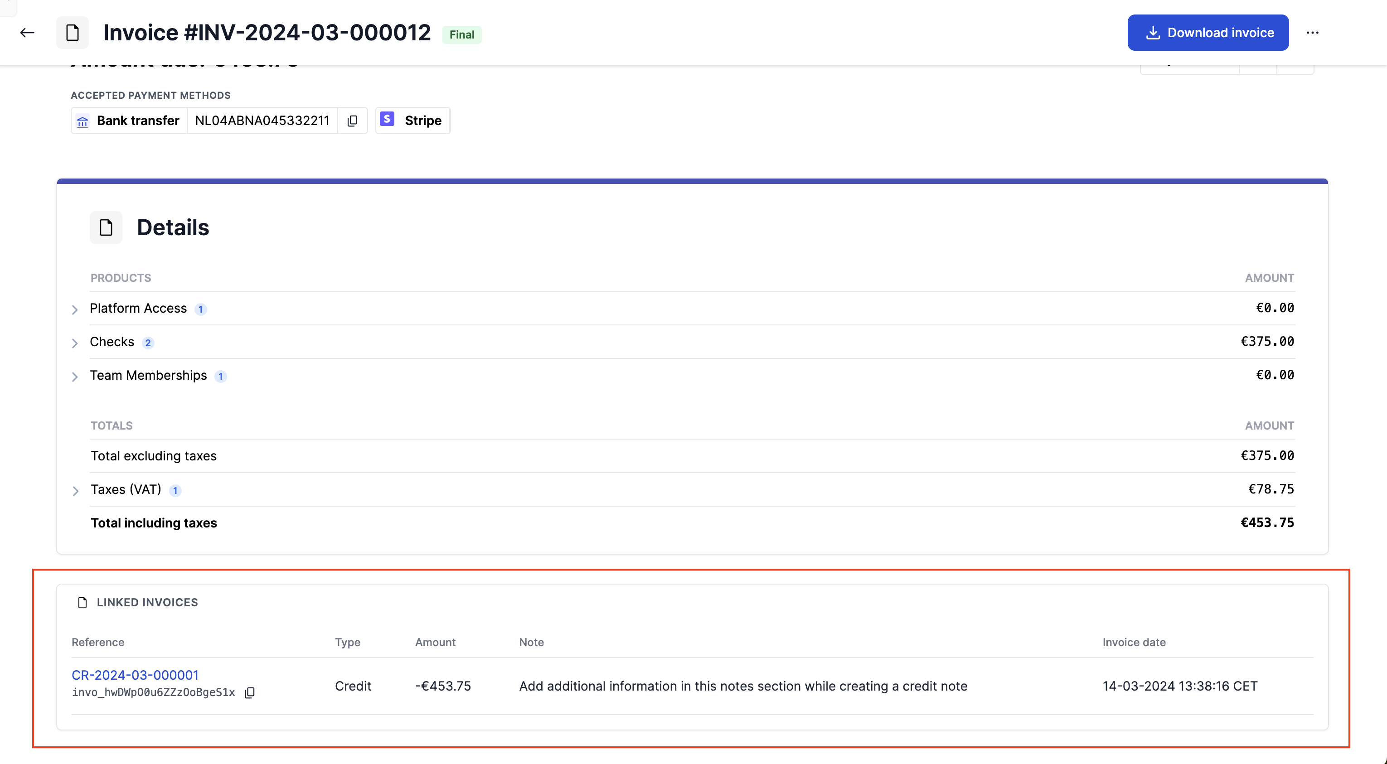Viewport: 1387px width, 764px height.
Task: Copy the bank IBAN number
Action: (x=353, y=121)
